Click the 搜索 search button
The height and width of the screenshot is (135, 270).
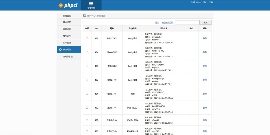coord(205,22)
